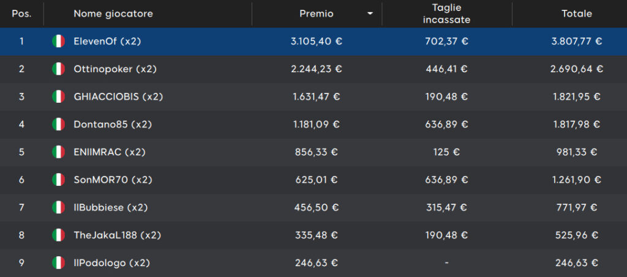Click the 3.807,77 € total for ElevenOf
This screenshot has width=627, height=277.
pyautogui.click(x=577, y=41)
